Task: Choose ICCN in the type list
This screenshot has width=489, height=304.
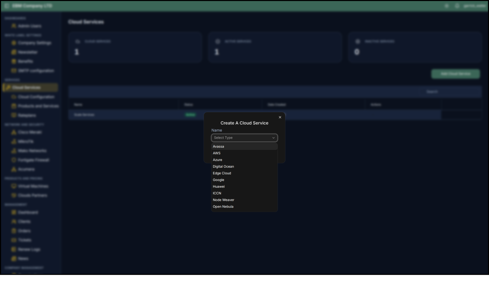Action: click(x=244, y=193)
